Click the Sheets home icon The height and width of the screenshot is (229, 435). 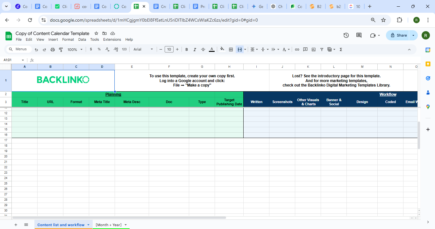coord(9,36)
